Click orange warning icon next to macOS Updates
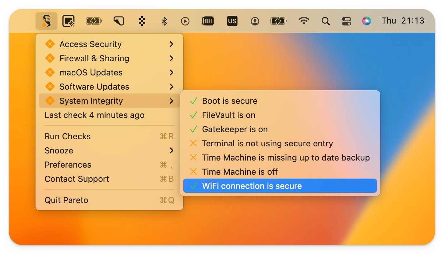444x254 pixels. 50,73
